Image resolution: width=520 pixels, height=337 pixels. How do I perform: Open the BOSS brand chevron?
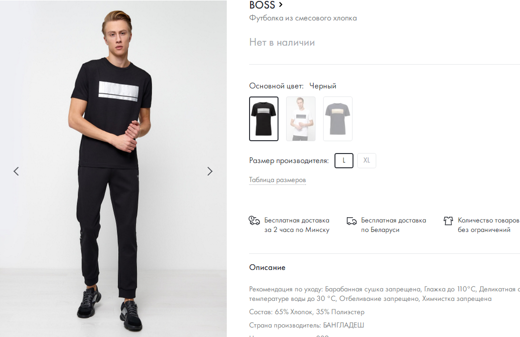281,5
